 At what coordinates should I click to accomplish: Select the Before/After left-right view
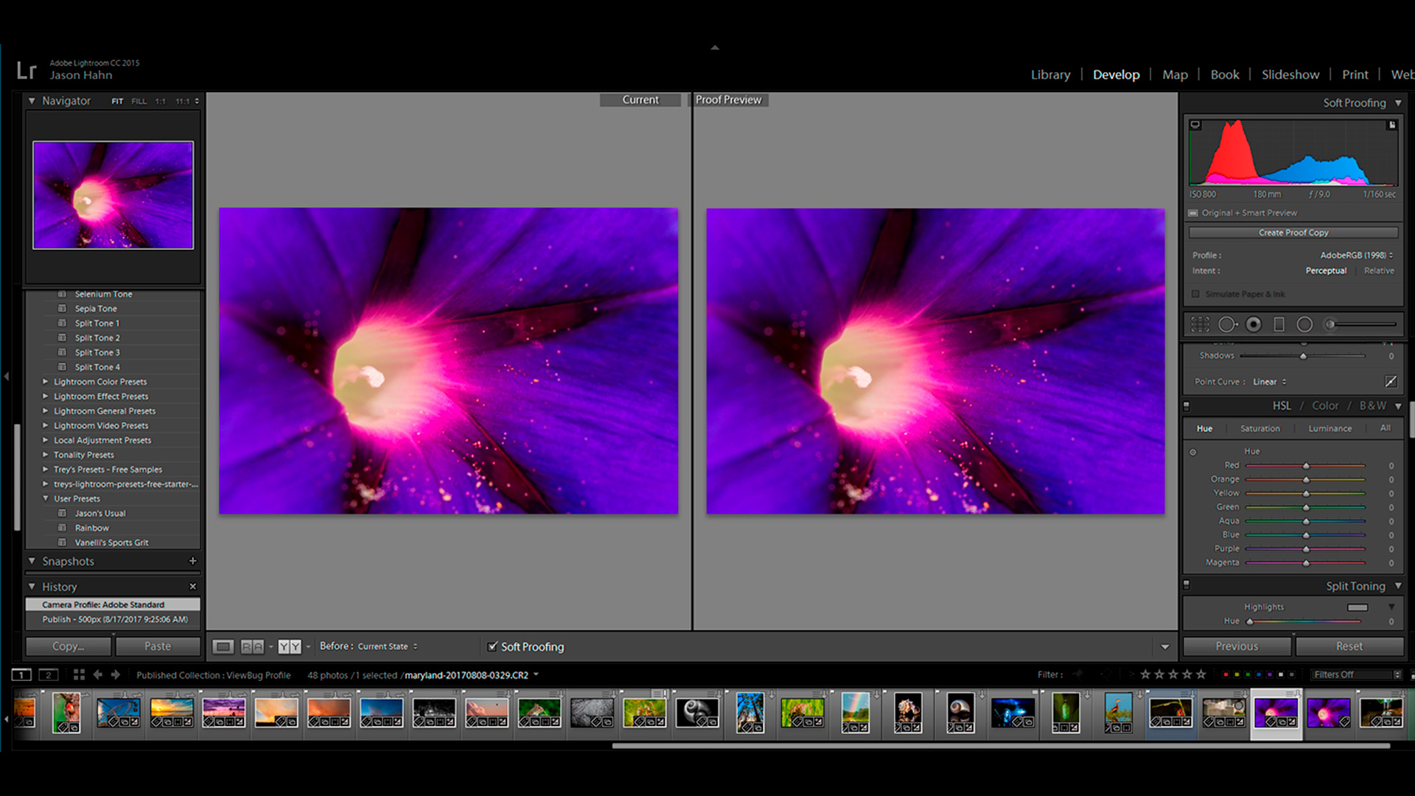[x=252, y=646]
